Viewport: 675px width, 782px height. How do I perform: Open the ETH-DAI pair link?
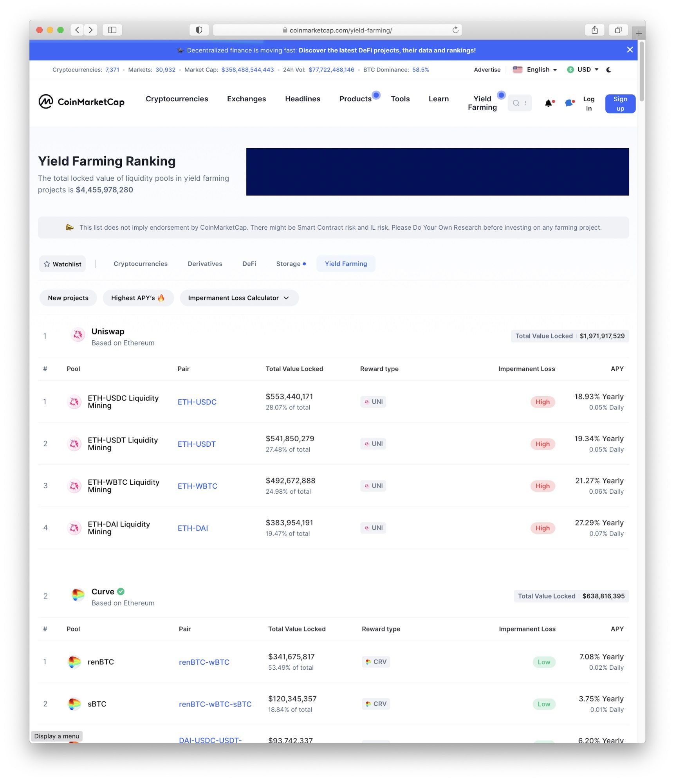pyautogui.click(x=193, y=529)
